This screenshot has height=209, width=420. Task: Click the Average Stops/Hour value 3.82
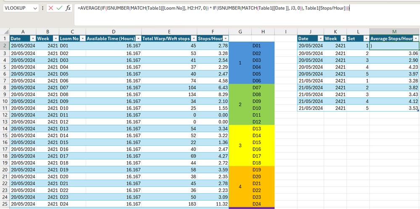point(394,87)
